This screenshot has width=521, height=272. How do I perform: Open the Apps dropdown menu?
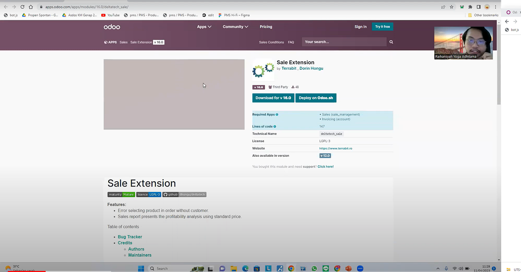pos(204,26)
